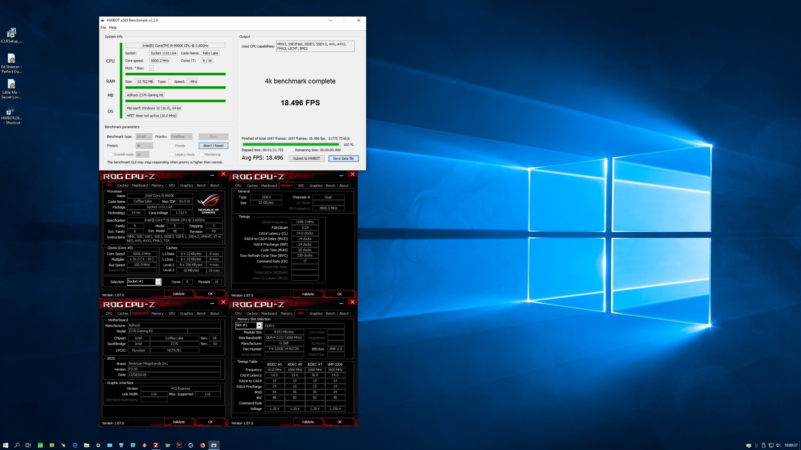Viewport: 801px width, 450px height.
Task: Select the Ed Sheeran - Perfect Du... file
Action: coord(12,63)
